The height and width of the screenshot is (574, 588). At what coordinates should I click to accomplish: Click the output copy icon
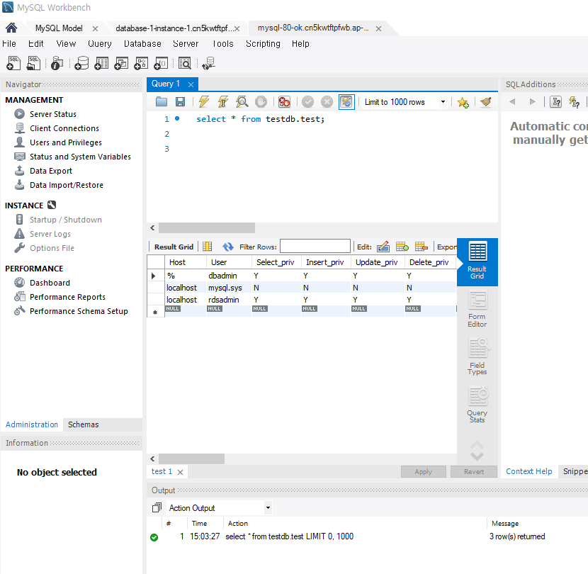tap(157, 507)
